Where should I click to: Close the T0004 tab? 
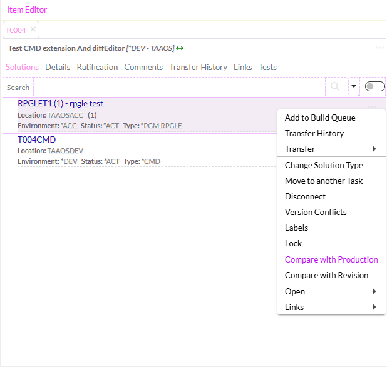tap(33, 29)
